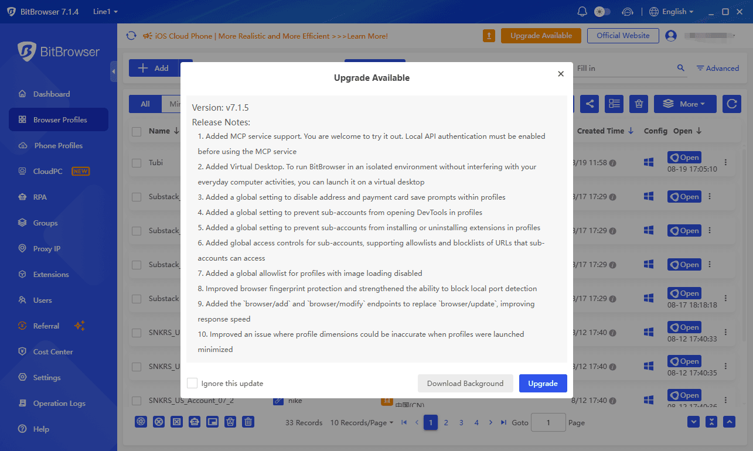Click the BitBrowser logo

(x=59, y=52)
